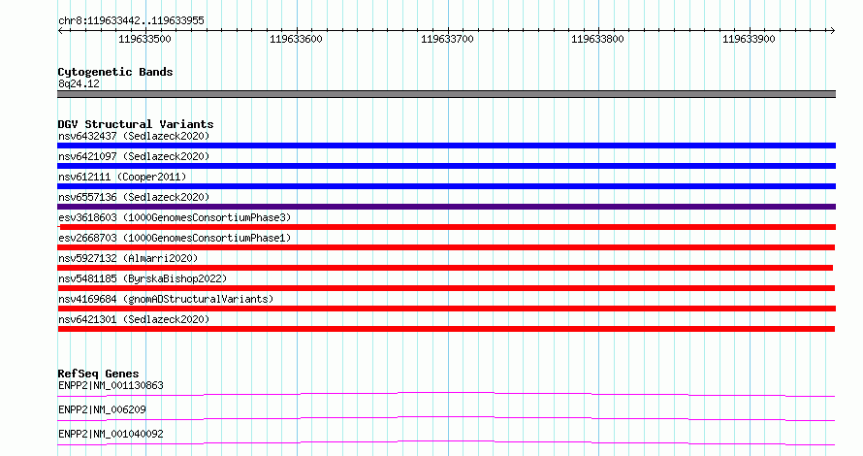Viewport: 863px width, 456px height.
Task: Click the ENPP2|NM_001040092 transcript label
Action: (111, 434)
